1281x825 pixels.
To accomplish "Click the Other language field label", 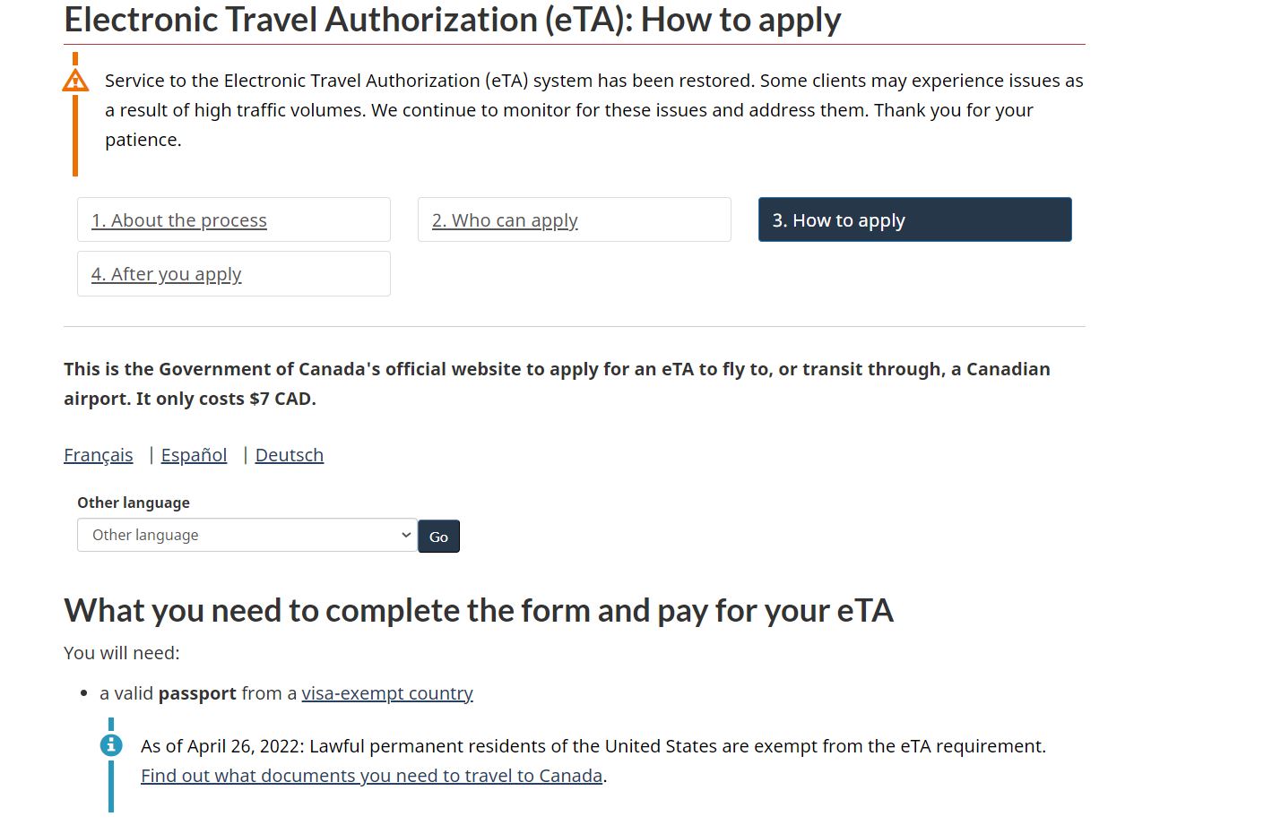I will [134, 503].
